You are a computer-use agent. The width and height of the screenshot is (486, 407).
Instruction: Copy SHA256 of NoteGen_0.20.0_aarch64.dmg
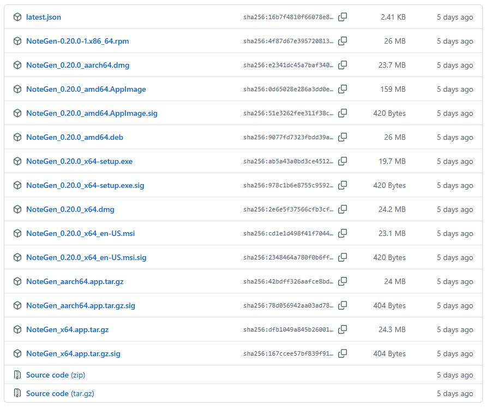point(343,65)
